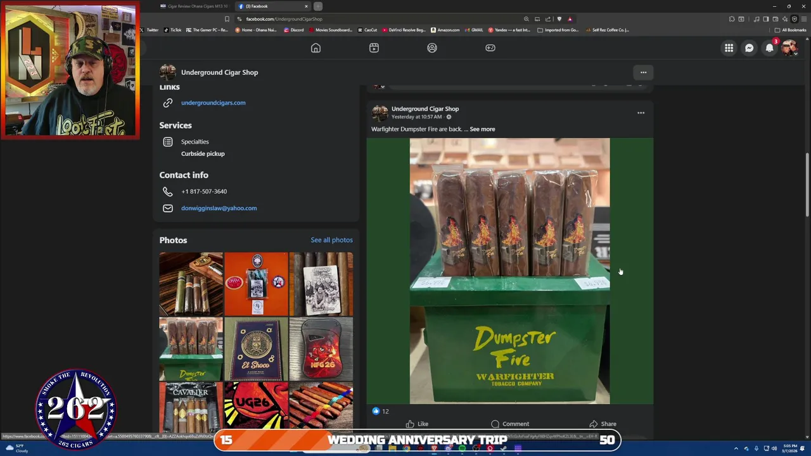The image size is (811, 456).
Task: Open the assorted cigars photo thumbnail
Action: 191,284
